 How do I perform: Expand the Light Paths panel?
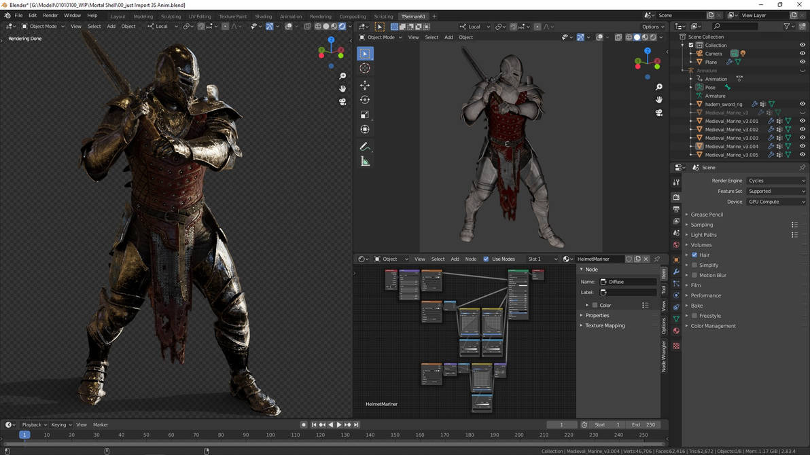coord(703,234)
